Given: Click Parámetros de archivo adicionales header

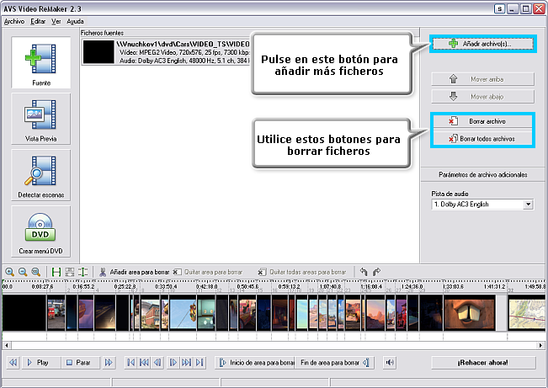Looking at the screenshot, I should (x=482, y=174).
